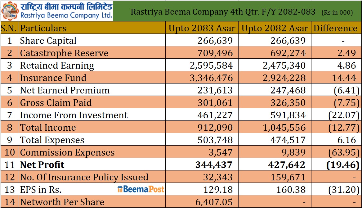The height and width of the screenshot is (208, 362).
Task: Select the EPS value 129.18
Action: tap(218, 190)
